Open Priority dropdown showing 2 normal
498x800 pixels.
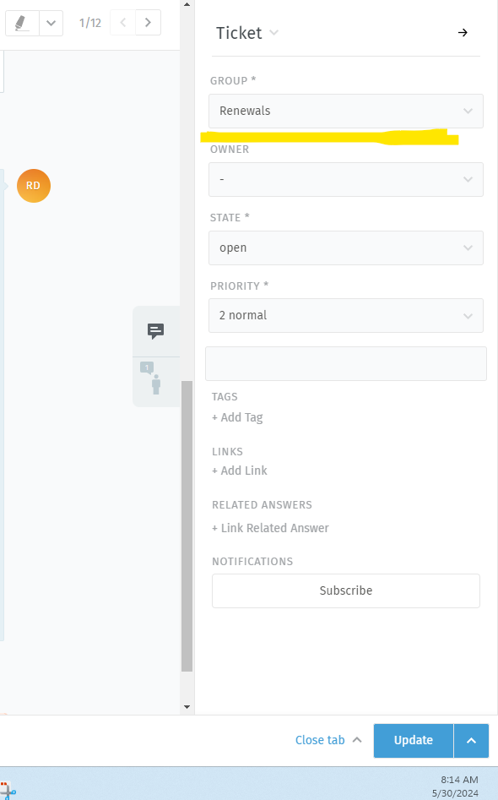point(345,315)
